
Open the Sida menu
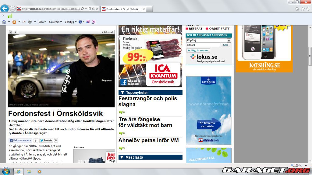coord(42,22)
